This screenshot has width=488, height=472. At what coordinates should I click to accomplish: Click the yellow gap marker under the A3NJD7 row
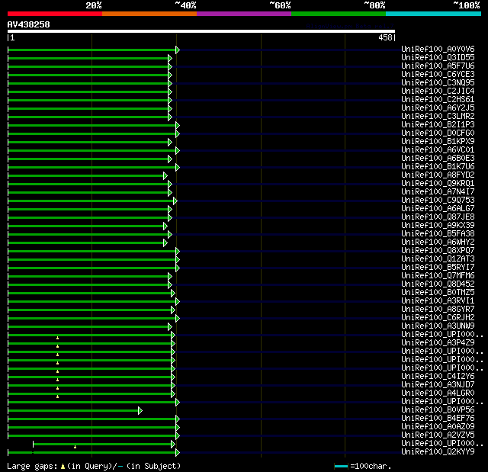click(58, 388)
